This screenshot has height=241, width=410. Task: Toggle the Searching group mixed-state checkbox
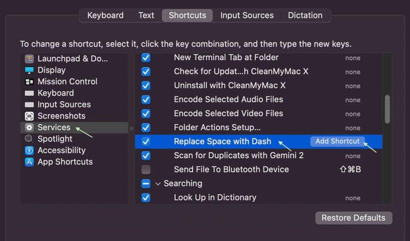[146, 184]
